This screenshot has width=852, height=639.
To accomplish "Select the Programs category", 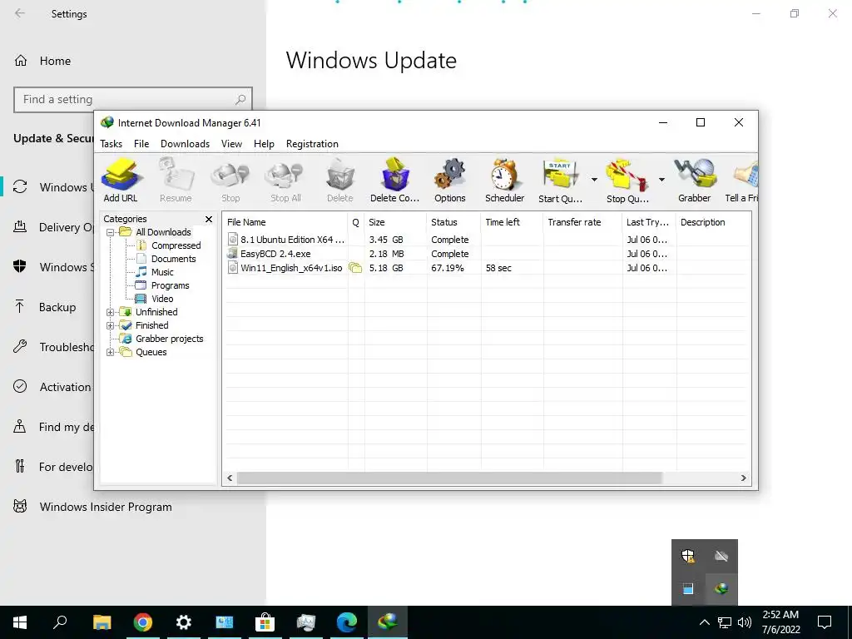I will (x=163, y=286).
